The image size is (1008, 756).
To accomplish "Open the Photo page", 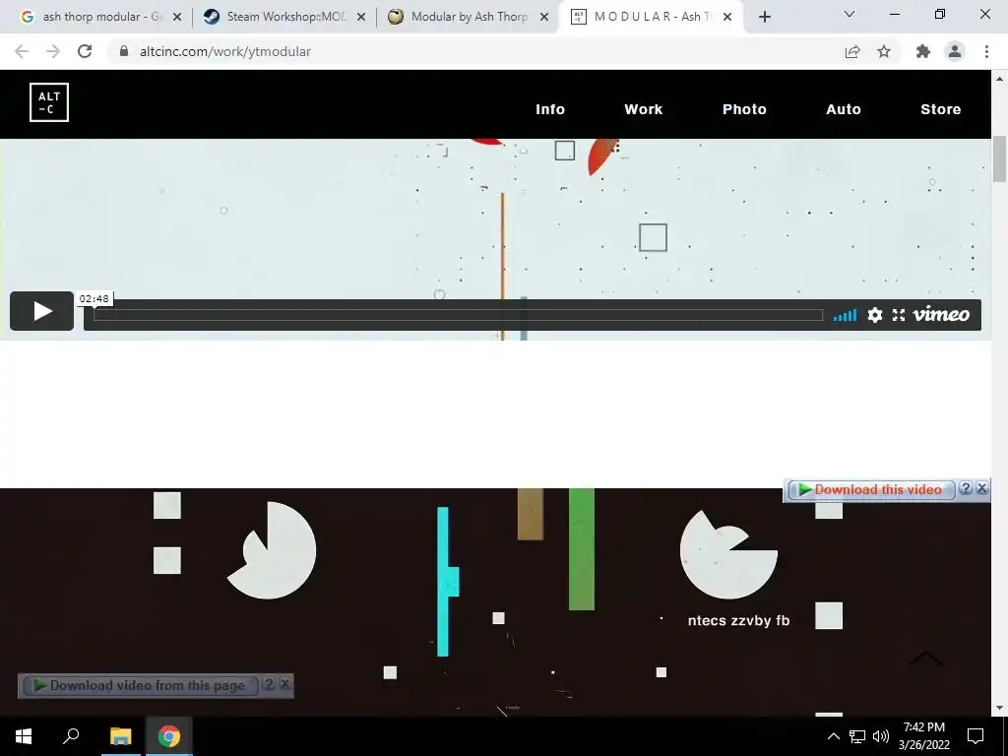I will pos(744,109).
